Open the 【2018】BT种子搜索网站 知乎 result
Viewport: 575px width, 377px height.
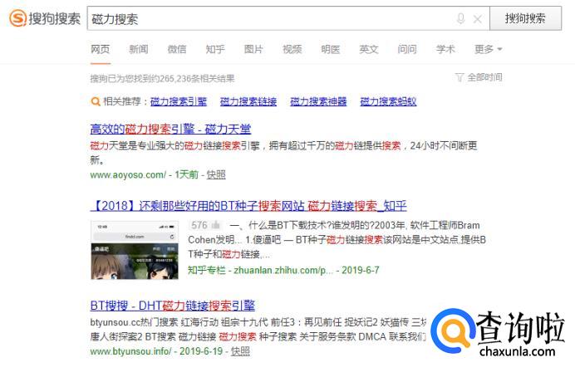click(248, 206)
